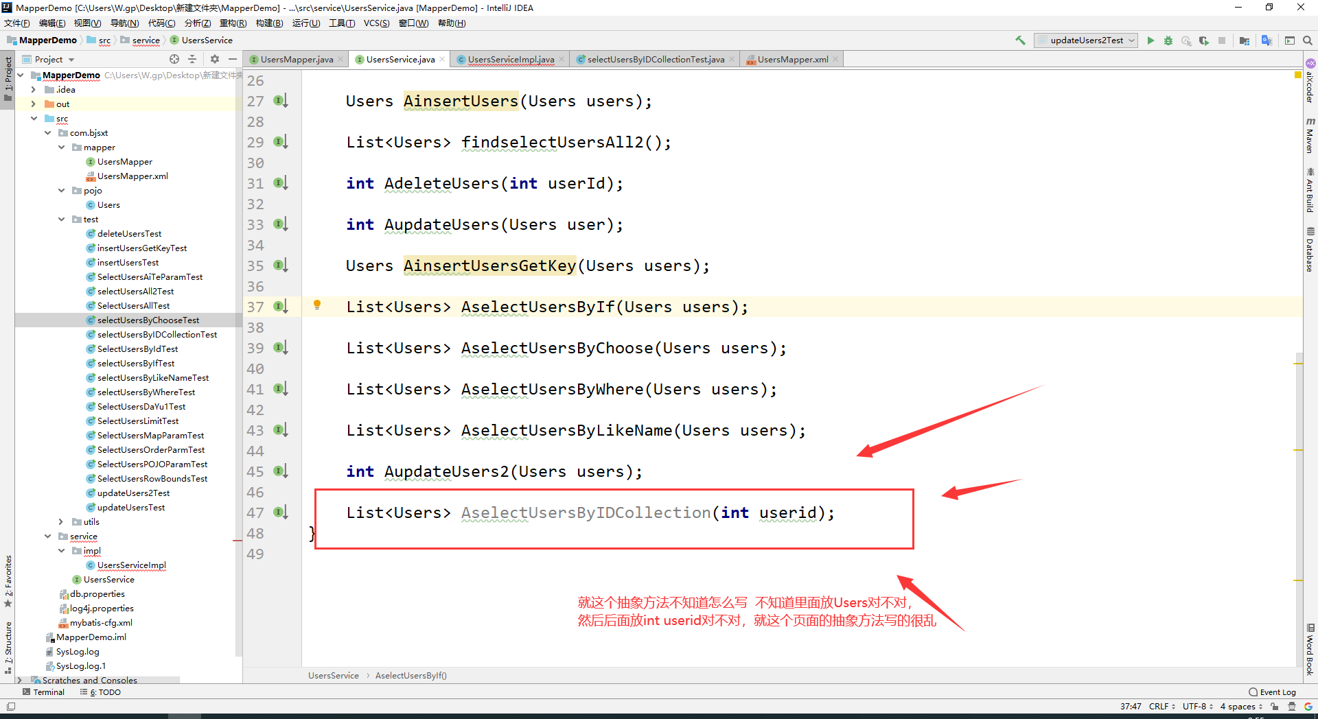Viewport: 1318px width, 719px height.
Task: Click gutter implementation icon on line 27
Action: pos(280,101)
